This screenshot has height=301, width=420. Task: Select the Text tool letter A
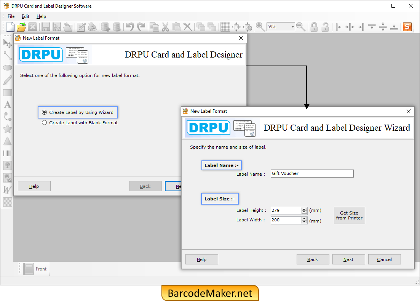click(x=8, y=104)
